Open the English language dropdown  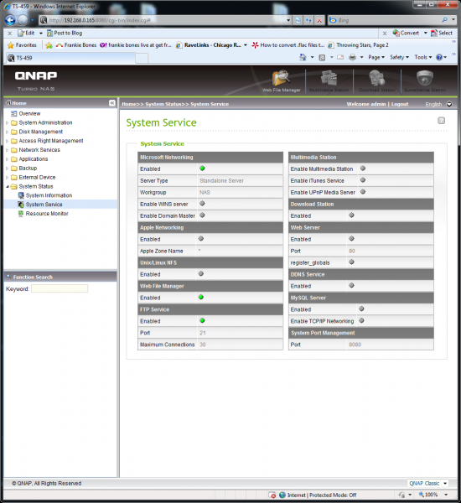click(449, 104)
